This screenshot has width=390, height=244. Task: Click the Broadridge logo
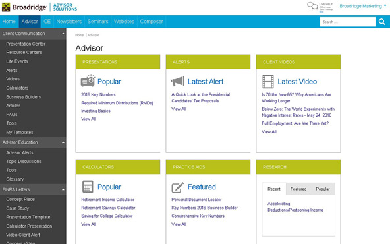click(24, 7)
